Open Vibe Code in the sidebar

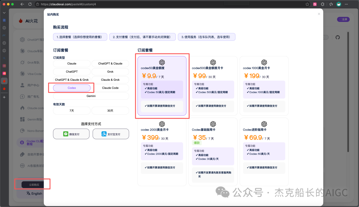[x=31, y=74]
